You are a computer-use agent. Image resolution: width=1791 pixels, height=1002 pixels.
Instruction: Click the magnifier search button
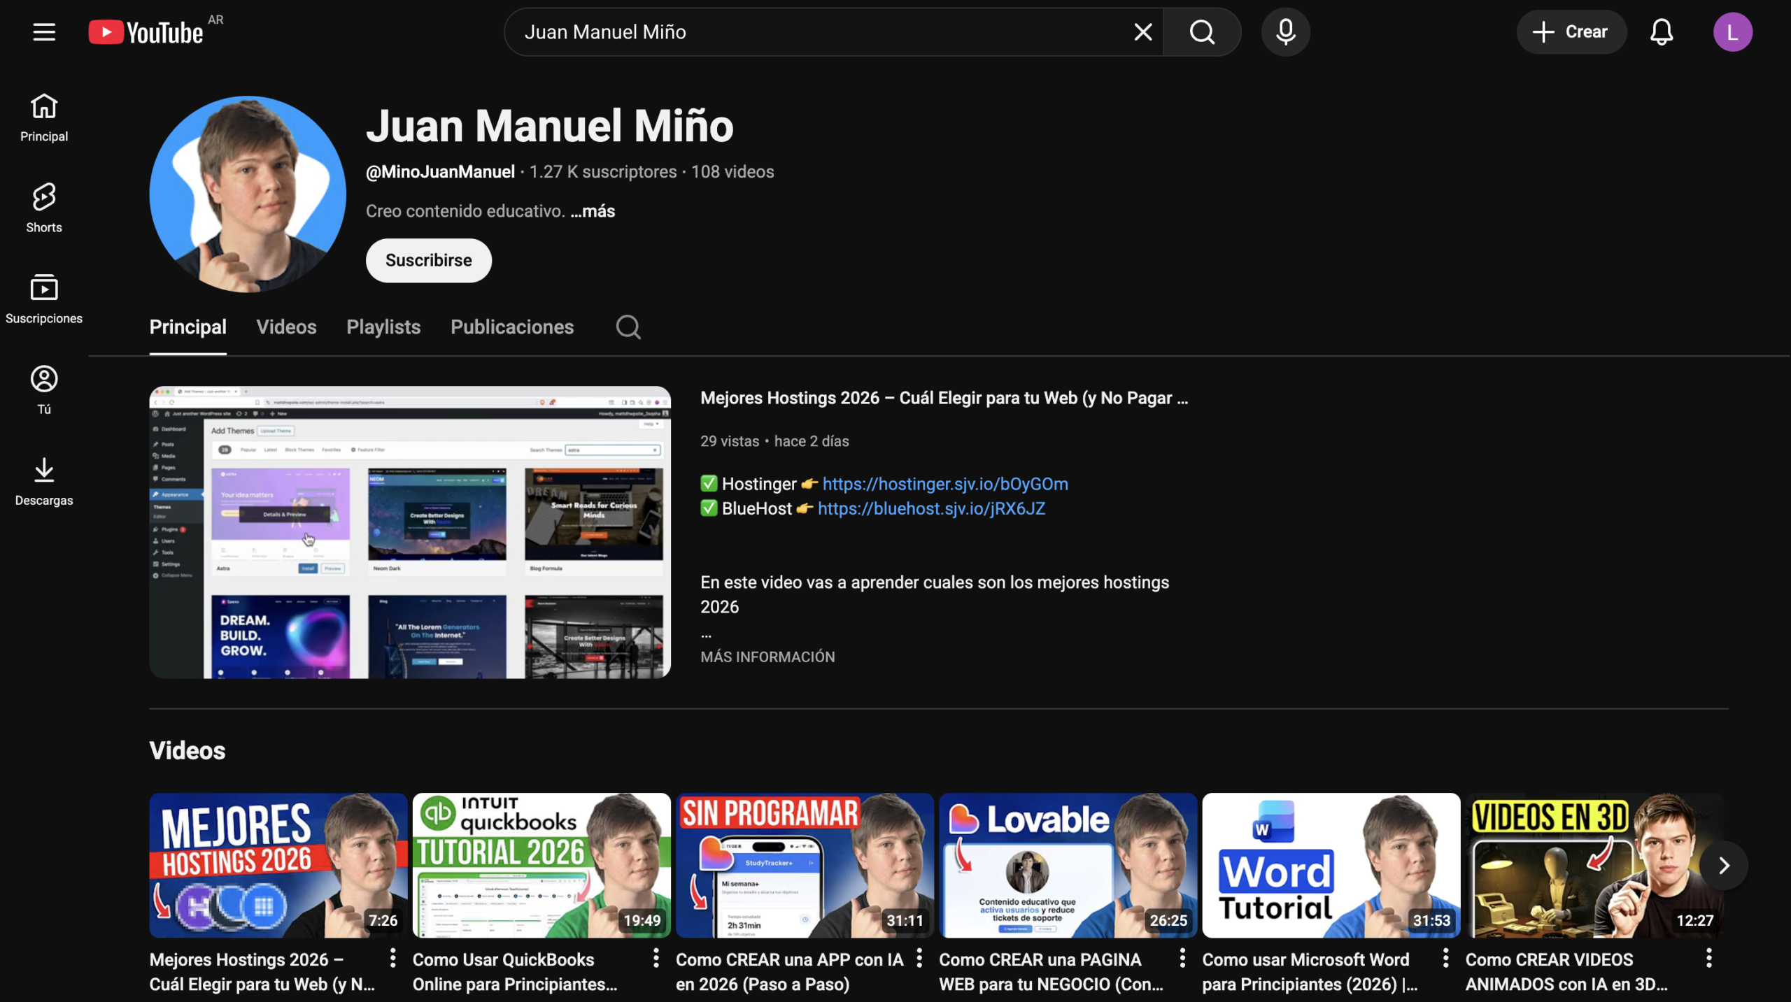click(x=1202, y=32)
